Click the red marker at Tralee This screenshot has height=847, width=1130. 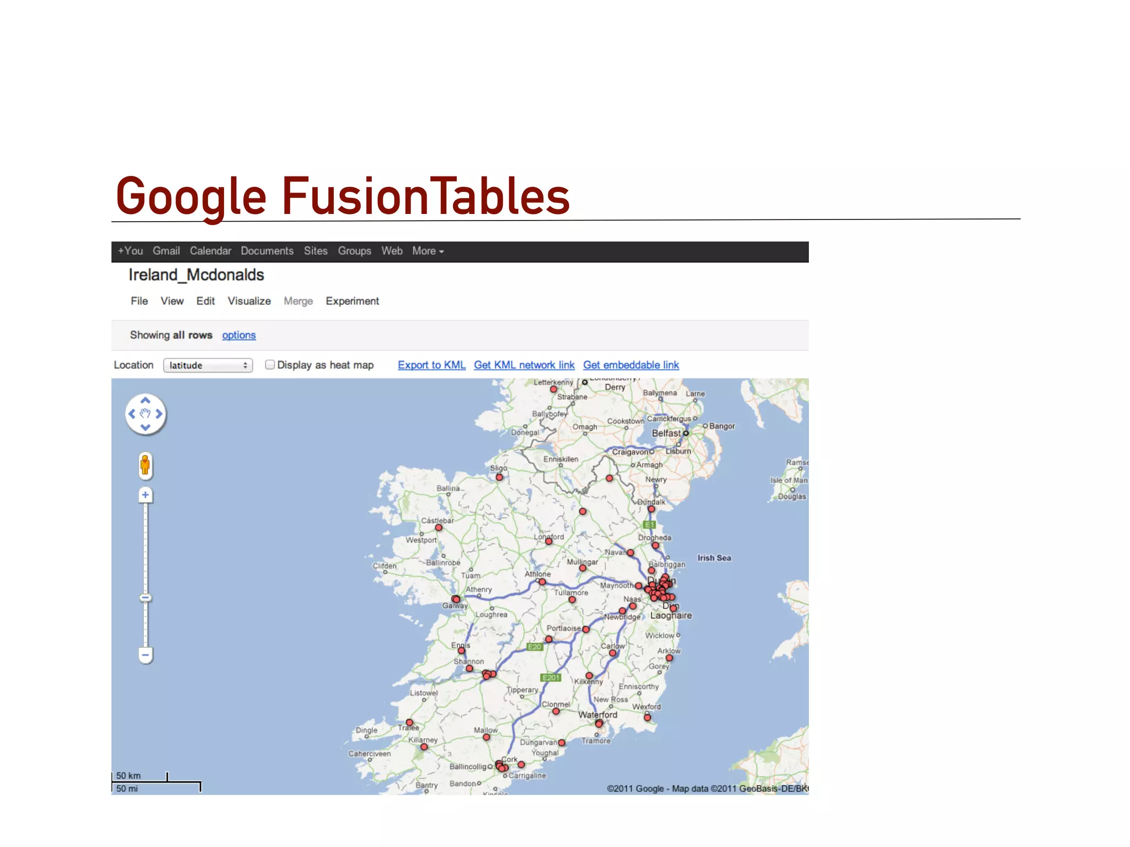pos(409,722)
